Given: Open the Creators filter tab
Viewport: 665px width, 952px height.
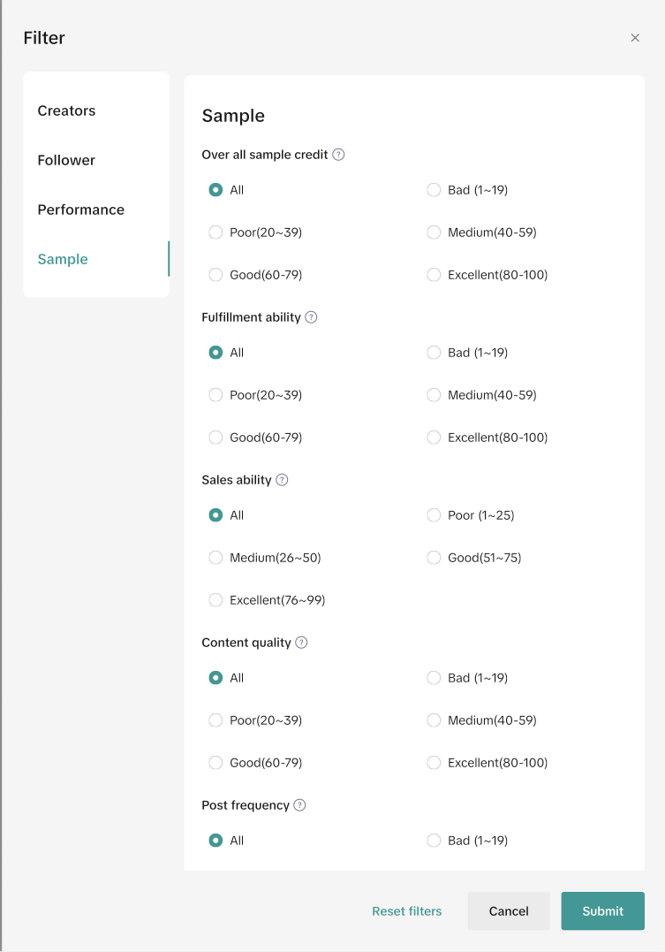Looking at the screenshot, I should 66,110.
